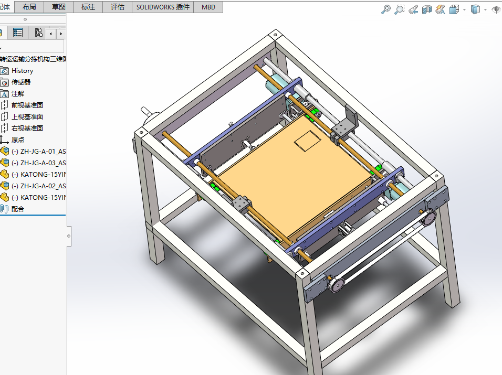Activate the Zoom to Area tool
The image size is (502, 375).
(x=400, y=9)
